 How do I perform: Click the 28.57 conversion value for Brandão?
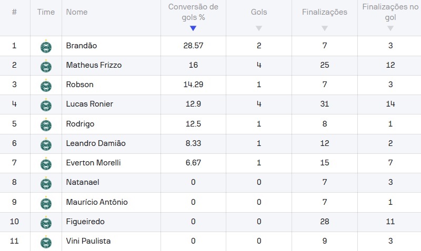coord(193,46)
